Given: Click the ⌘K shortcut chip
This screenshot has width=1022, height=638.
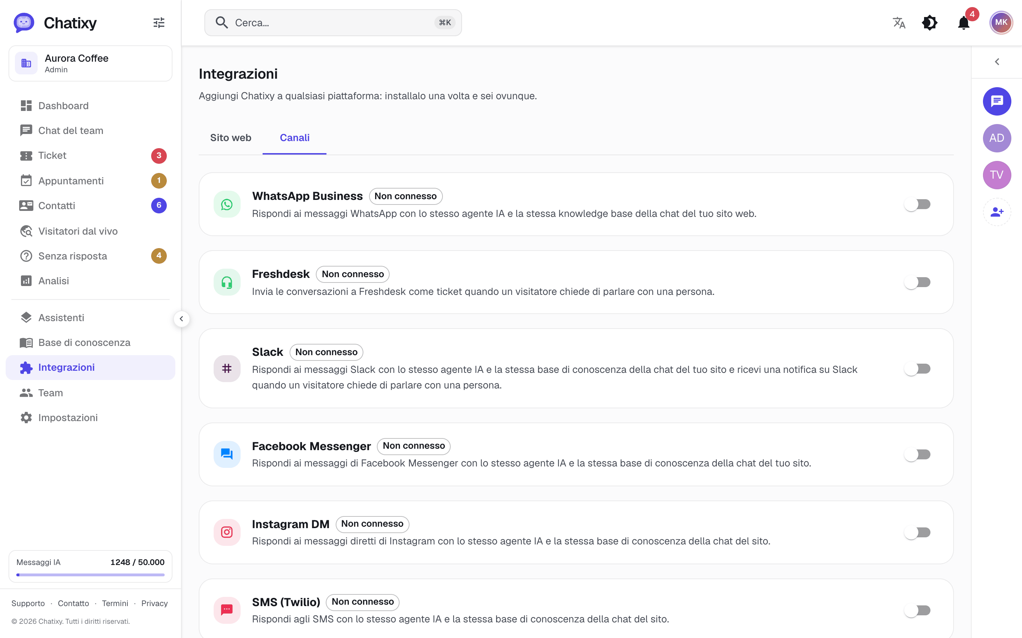Looking at the screenshot, I should [444, 22].
